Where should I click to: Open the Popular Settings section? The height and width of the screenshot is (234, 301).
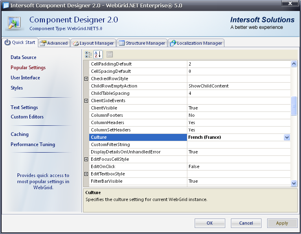(x=28, y=68)
